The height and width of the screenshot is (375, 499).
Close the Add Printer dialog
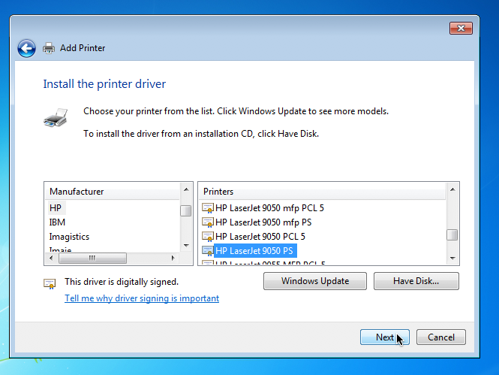pyautogui.click(x=461, y=29)
